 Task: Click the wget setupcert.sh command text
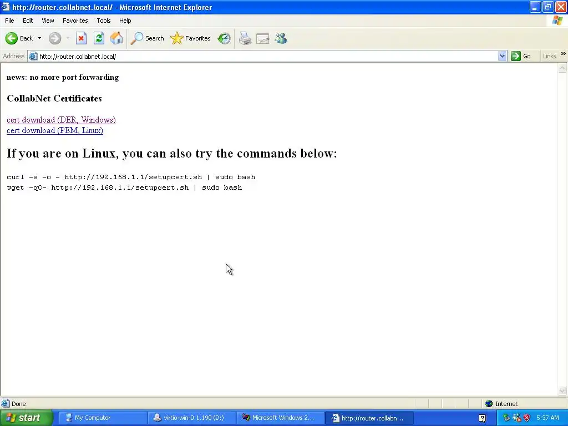124,187
